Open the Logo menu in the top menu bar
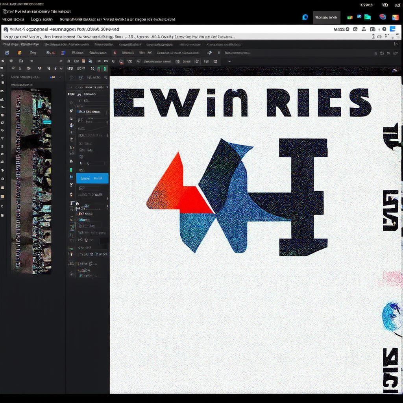Screen dimensions: 403x403 (x=41, y=19)
